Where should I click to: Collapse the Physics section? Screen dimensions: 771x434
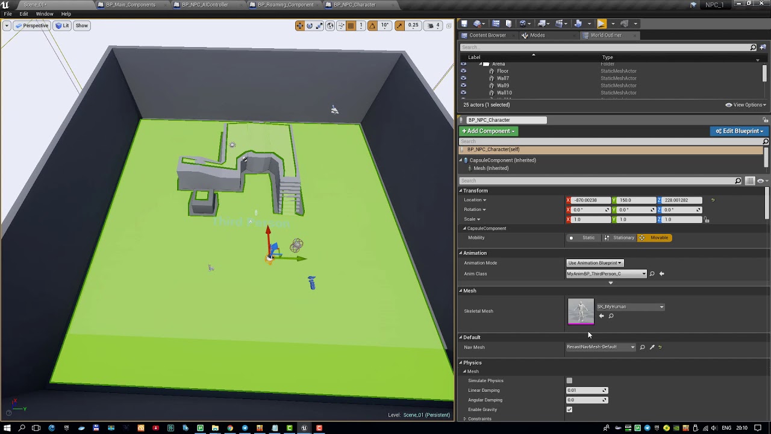(x=461, y=363)
